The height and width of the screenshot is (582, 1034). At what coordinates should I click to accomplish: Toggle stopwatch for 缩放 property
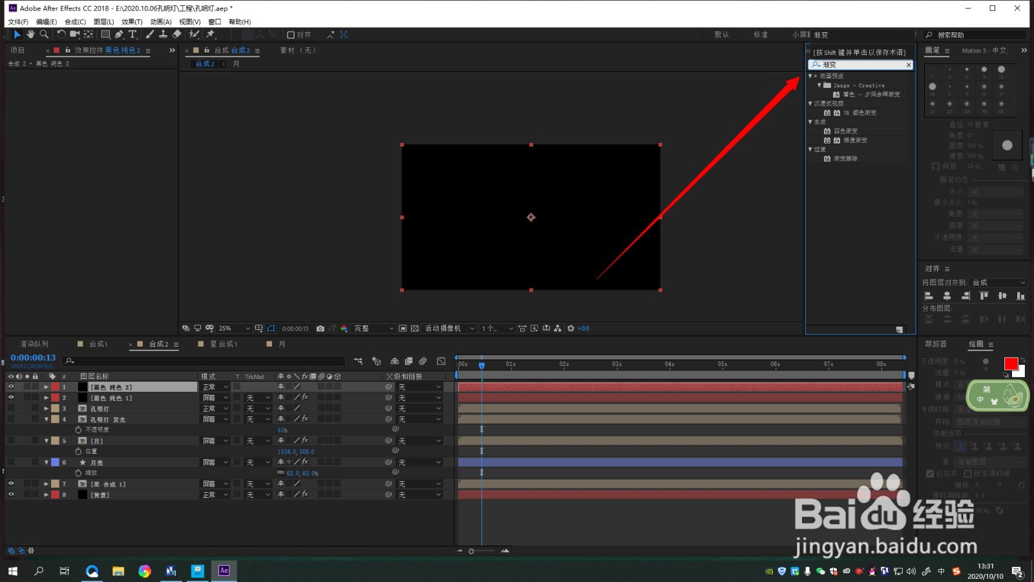pyautogui.click(x=78, y=473)
